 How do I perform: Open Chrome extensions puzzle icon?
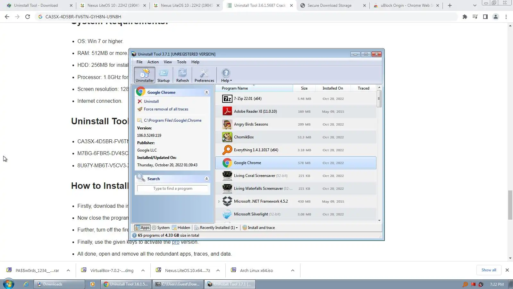465,17
